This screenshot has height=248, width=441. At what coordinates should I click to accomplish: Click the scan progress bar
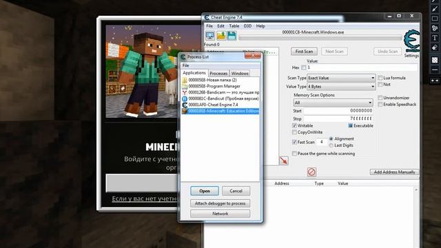click(x=320, y=38)
